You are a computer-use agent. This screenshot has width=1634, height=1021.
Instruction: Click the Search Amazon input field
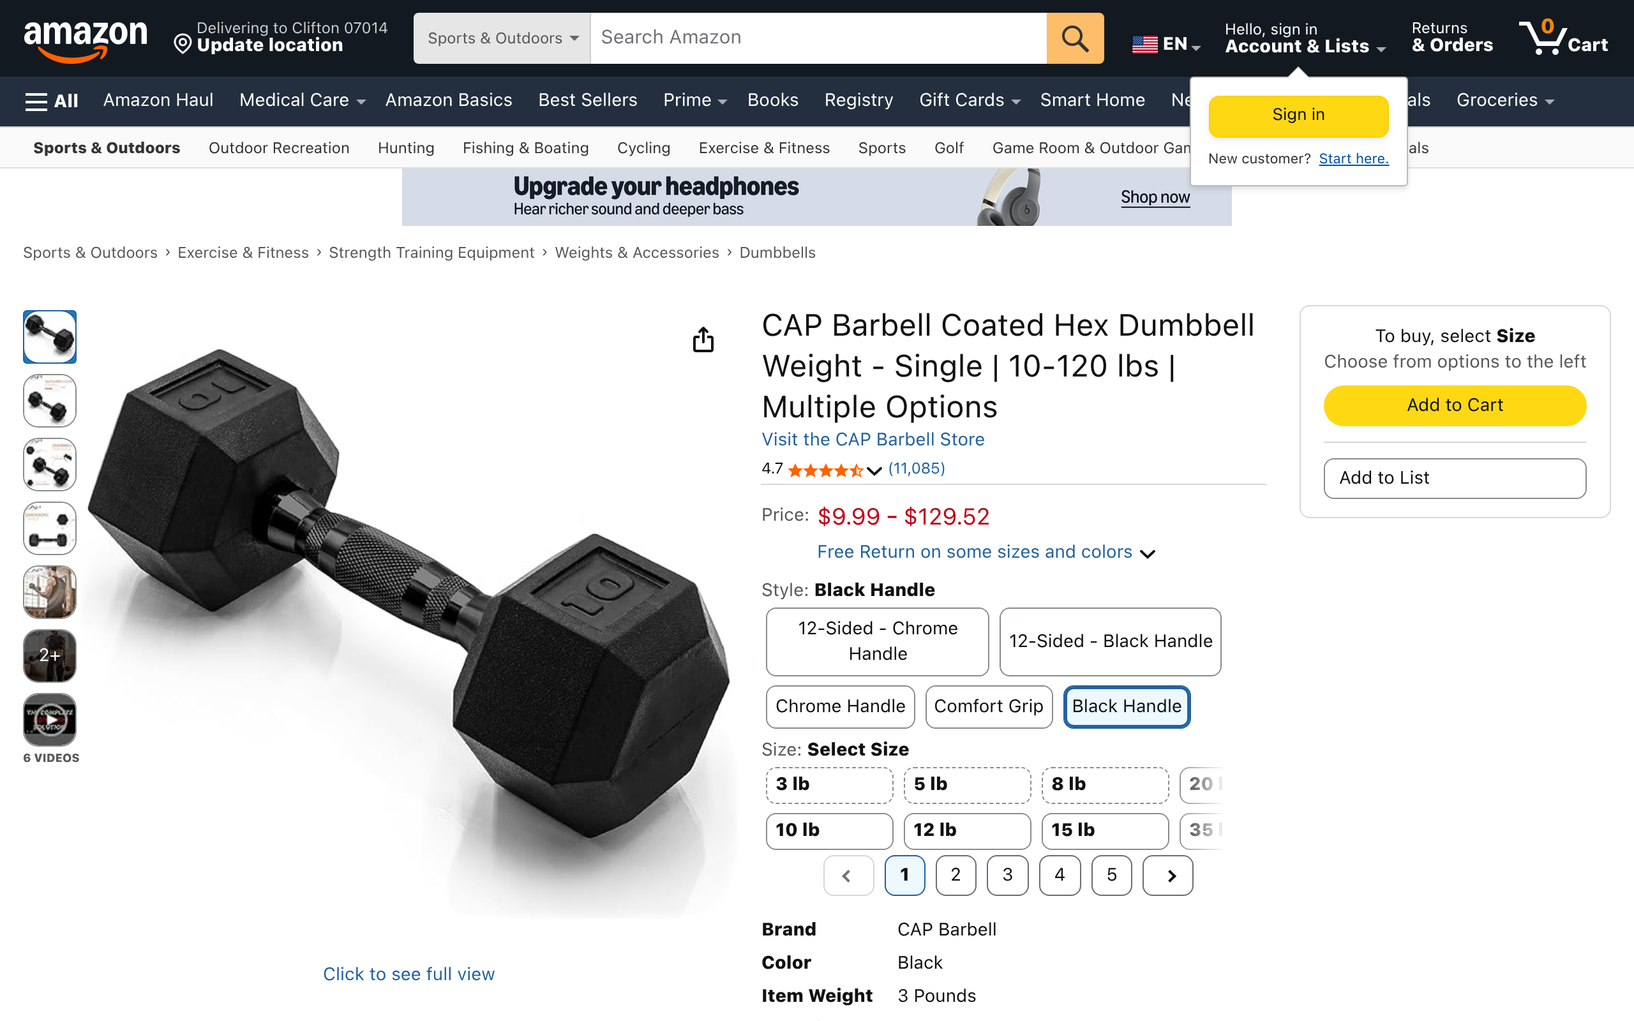tap(818, 38)
